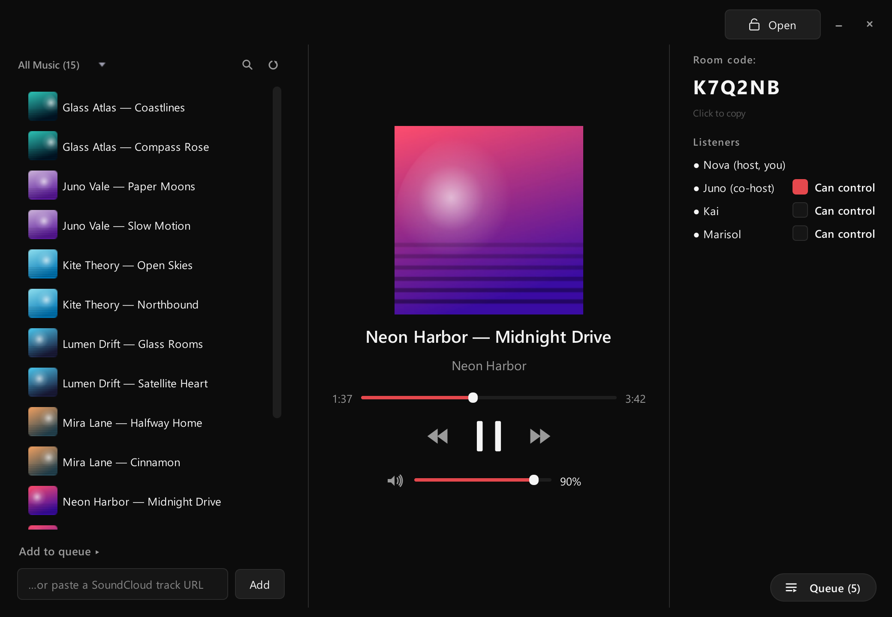Enable Can control for Marisol
This screenshot has height=617, width=892.
(800, 234)
